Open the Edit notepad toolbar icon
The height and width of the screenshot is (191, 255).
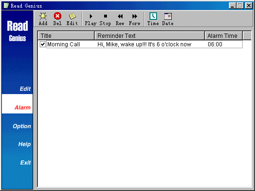click(x=72, y=19)
